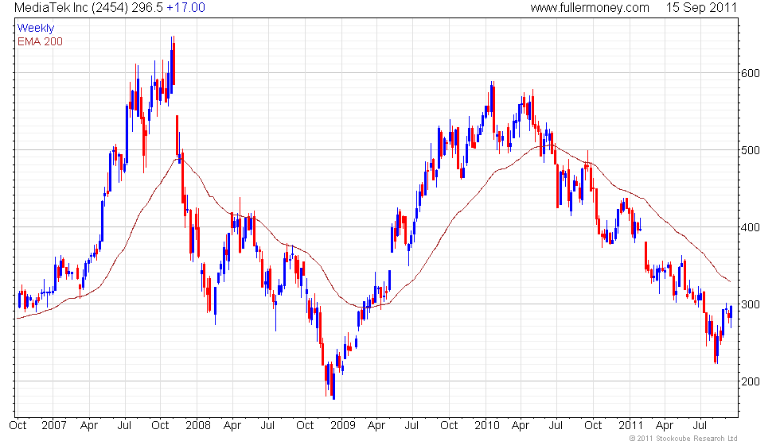Screen dimensions: 780x445
Task: Click the 600 price axis label
Action: (x=750, y=73)
